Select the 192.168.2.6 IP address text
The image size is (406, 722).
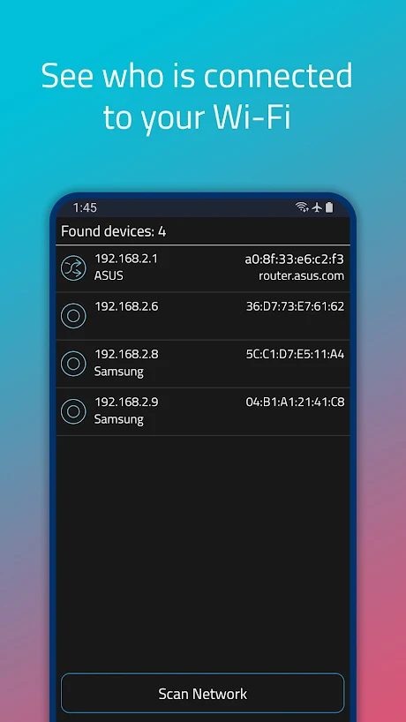coord(126,306)
